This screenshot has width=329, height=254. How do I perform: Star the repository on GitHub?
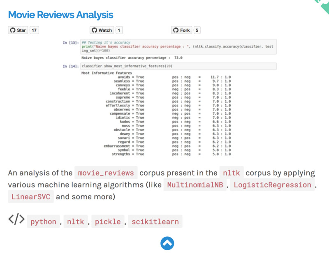tap(18, 30)
